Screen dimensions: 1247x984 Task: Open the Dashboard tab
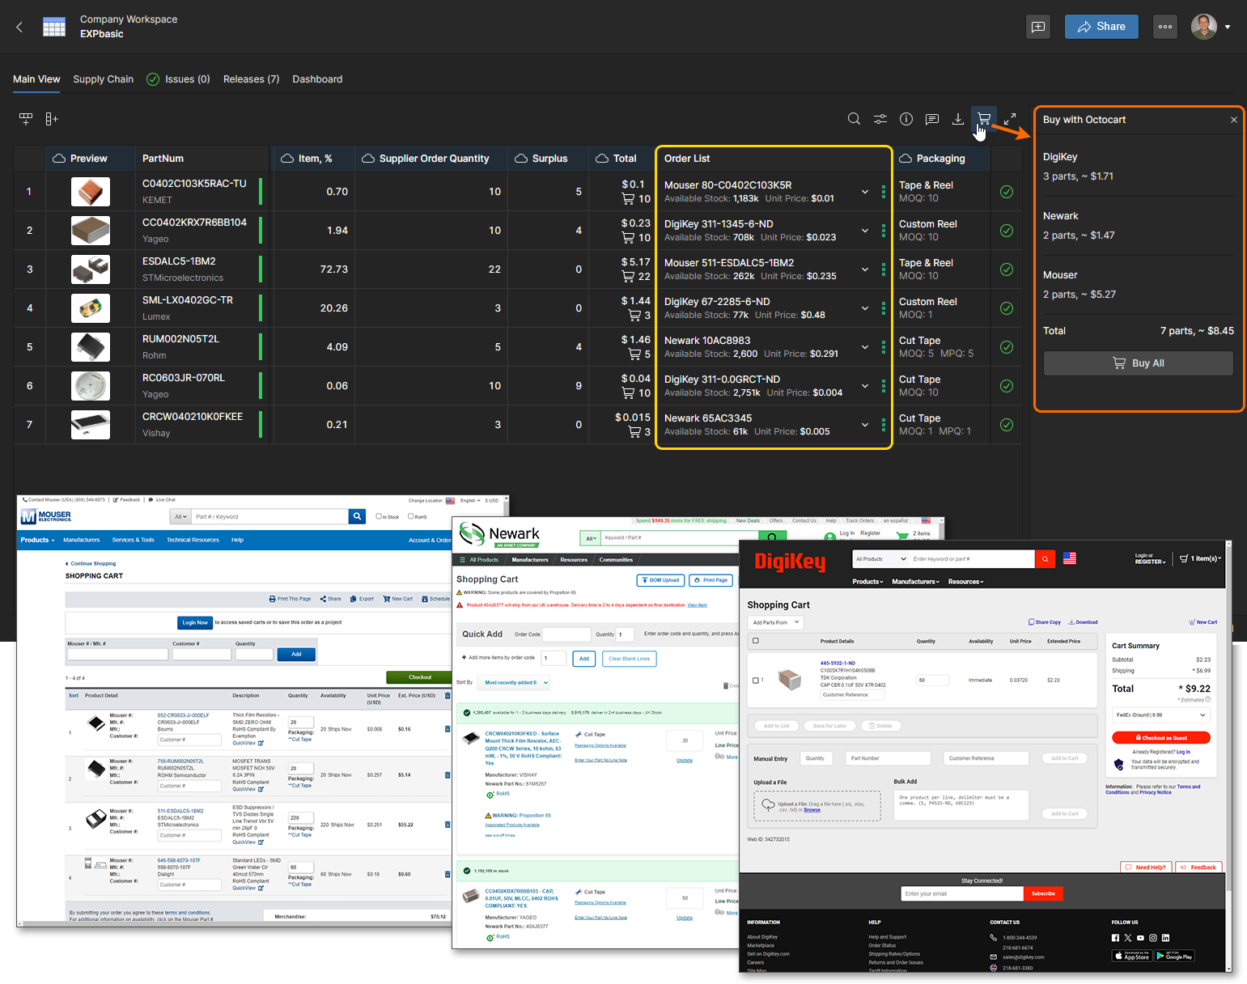pos(317,79)
